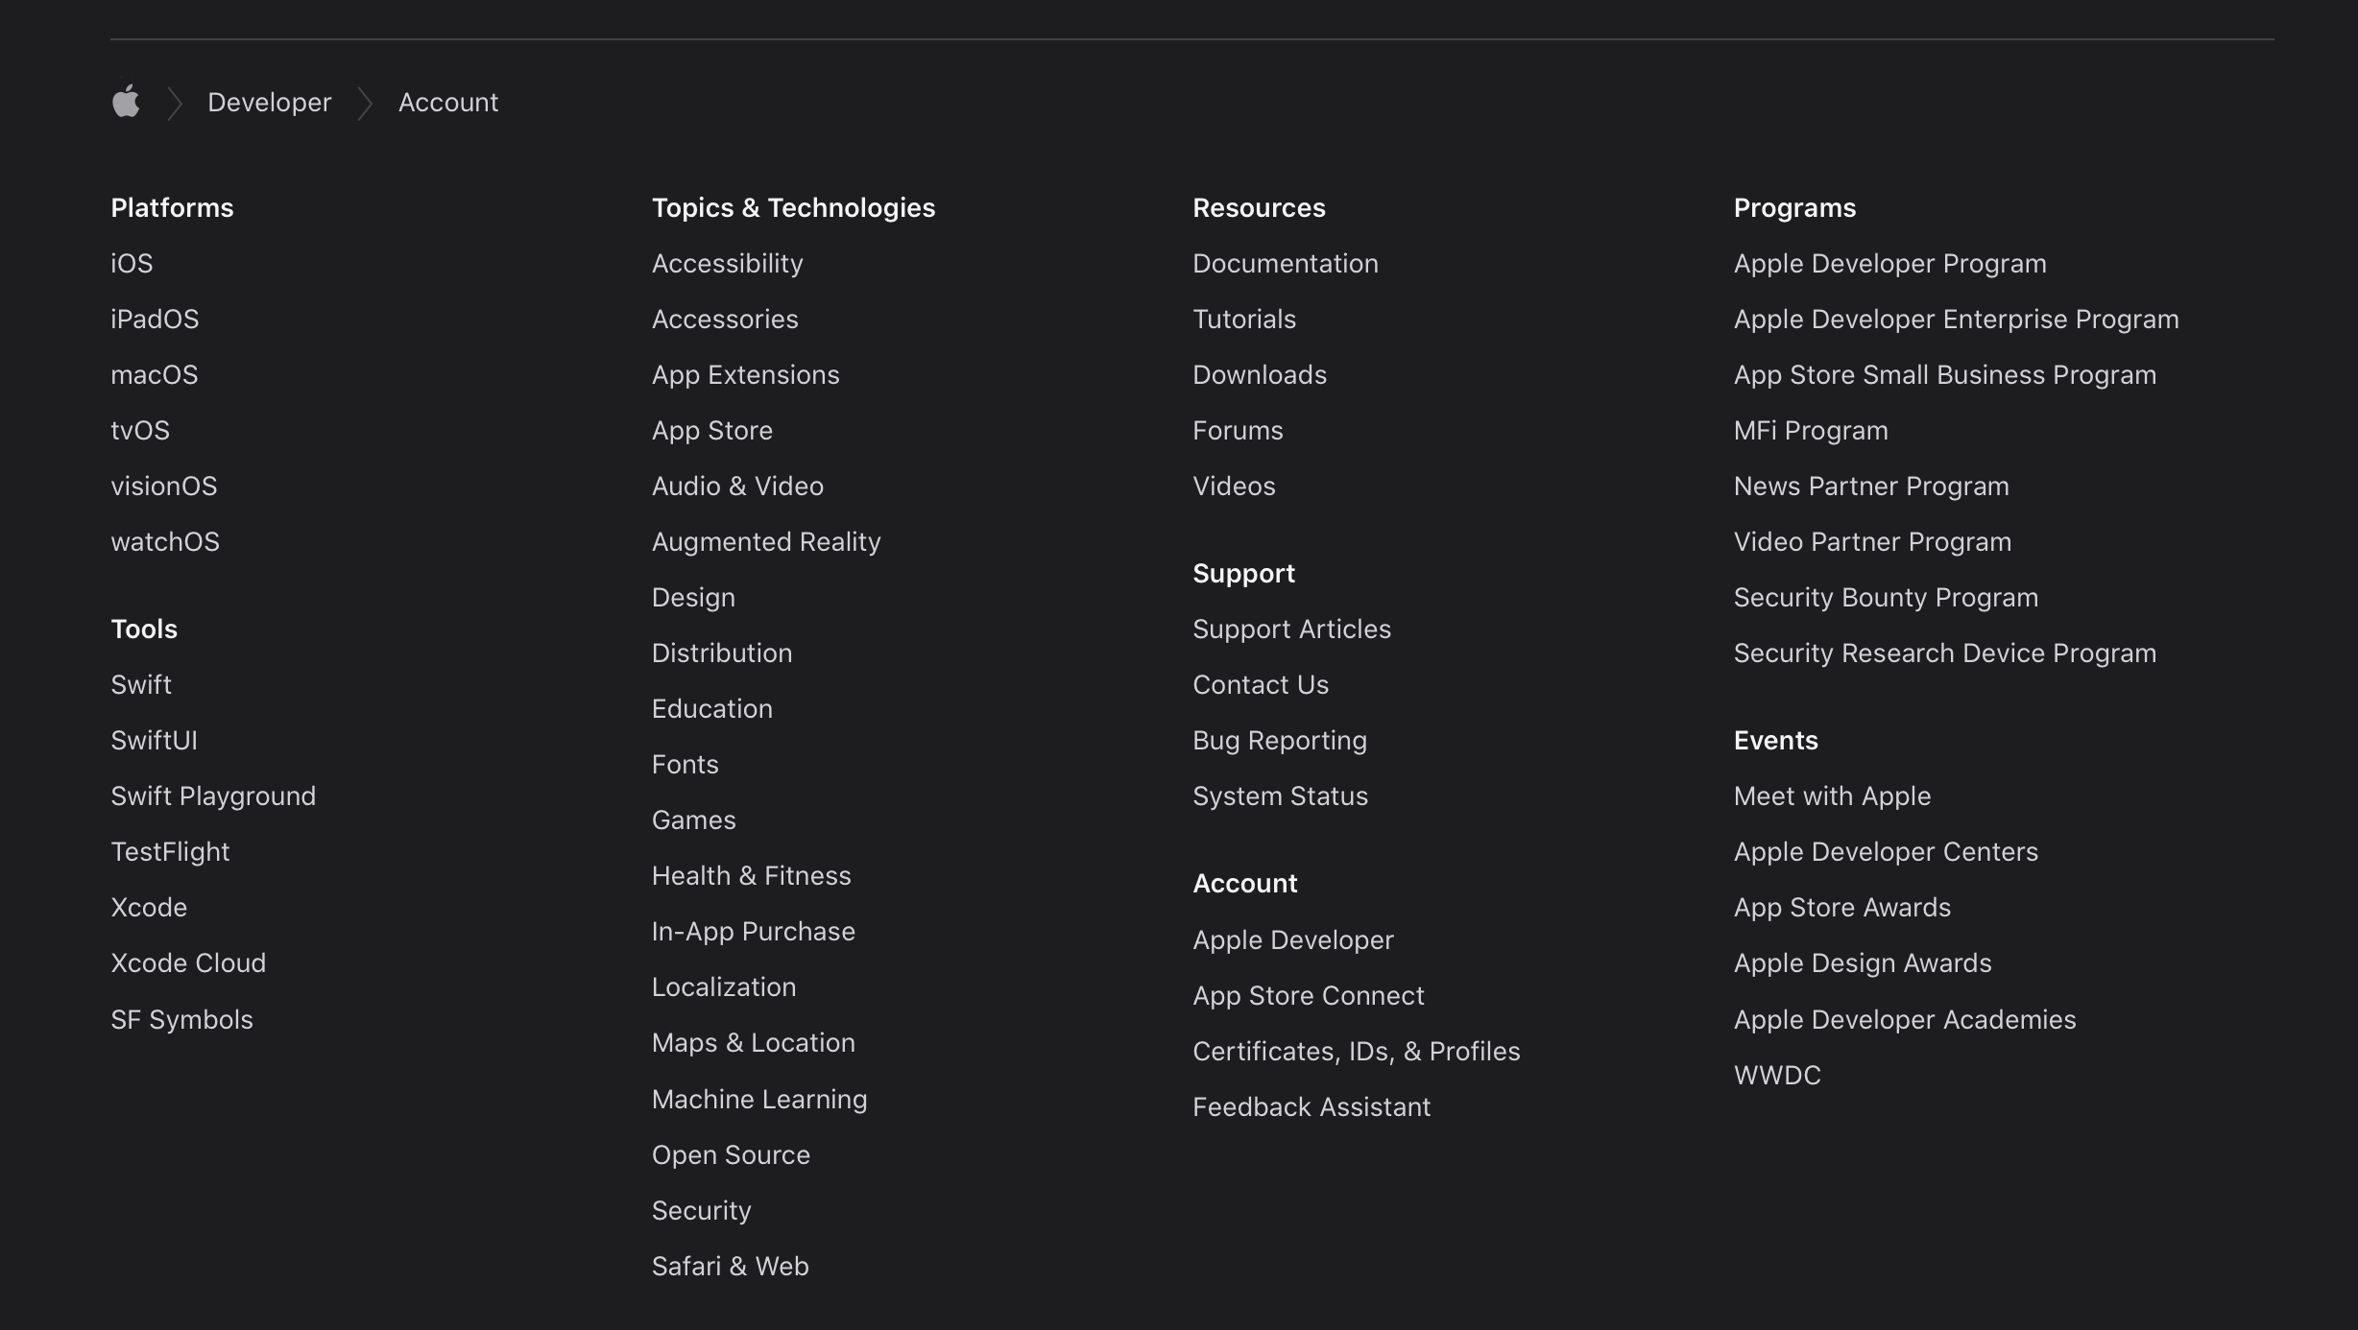Visit Video Partner Program link
2358x1330 pixels.
click(1872, 541)
